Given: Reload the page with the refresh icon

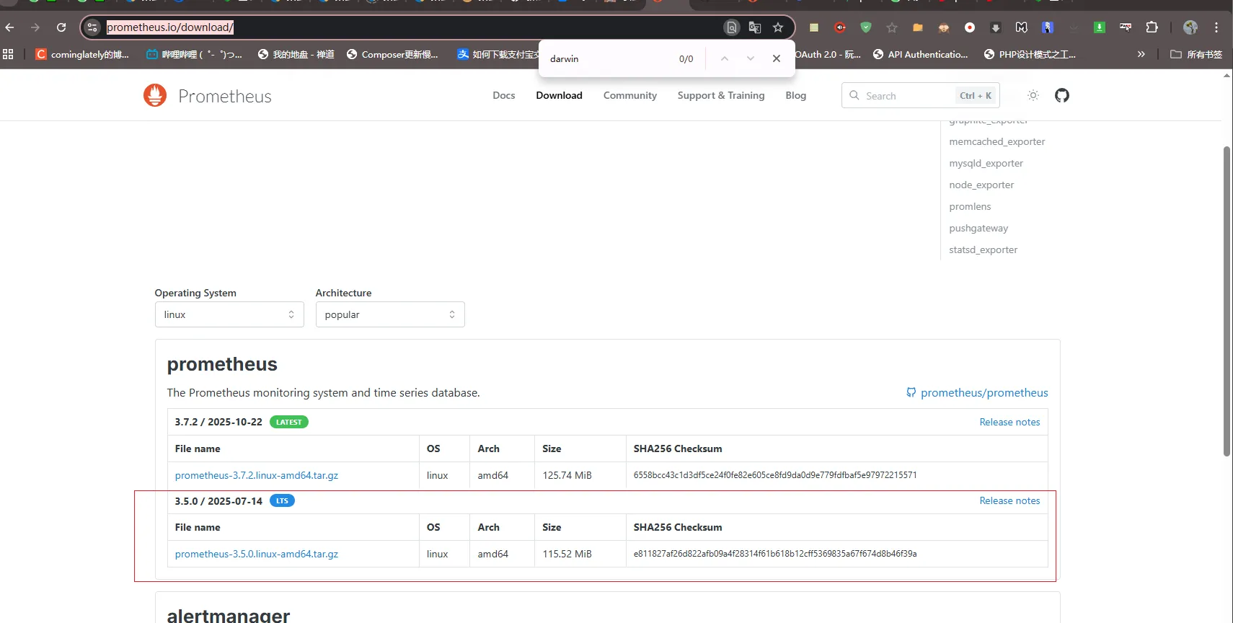Looking at the screenshot, I should 61,27.
